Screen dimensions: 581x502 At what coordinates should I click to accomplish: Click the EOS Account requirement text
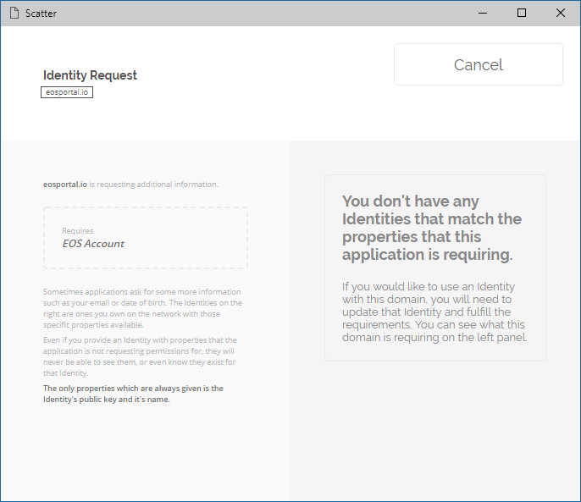coord(93,244)
